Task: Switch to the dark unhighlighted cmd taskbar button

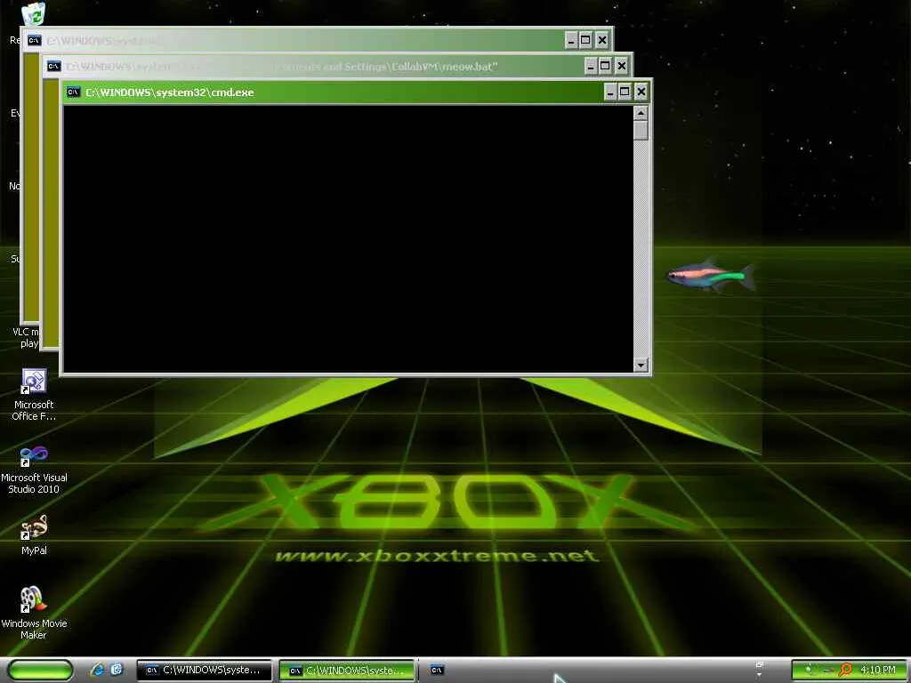Action: point(204,671)
